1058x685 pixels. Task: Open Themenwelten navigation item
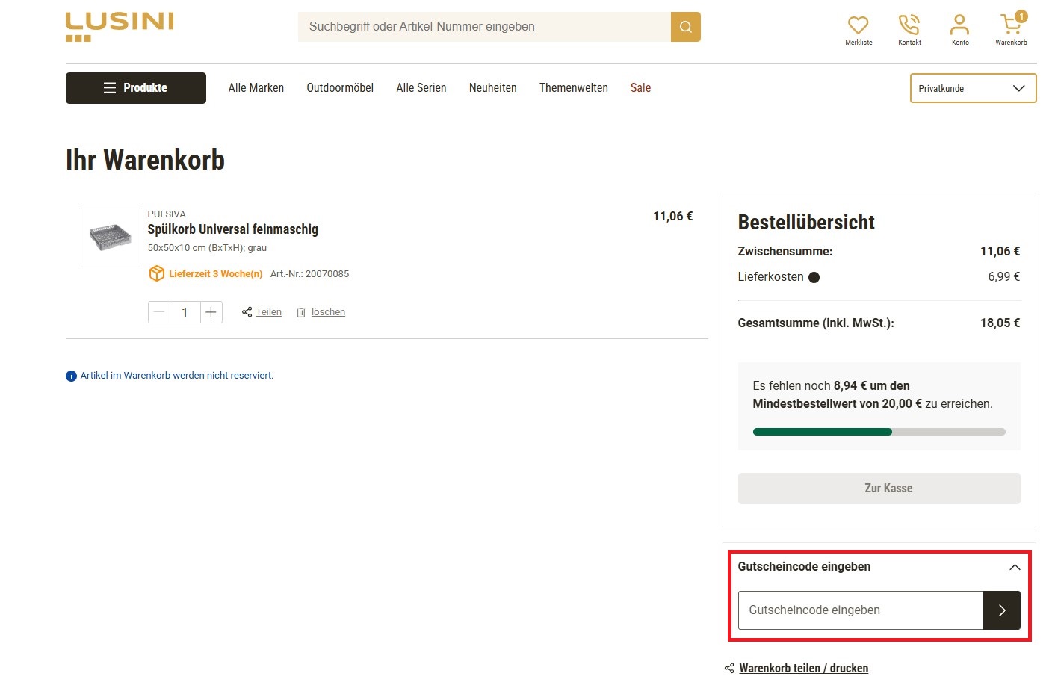(574, 88)
